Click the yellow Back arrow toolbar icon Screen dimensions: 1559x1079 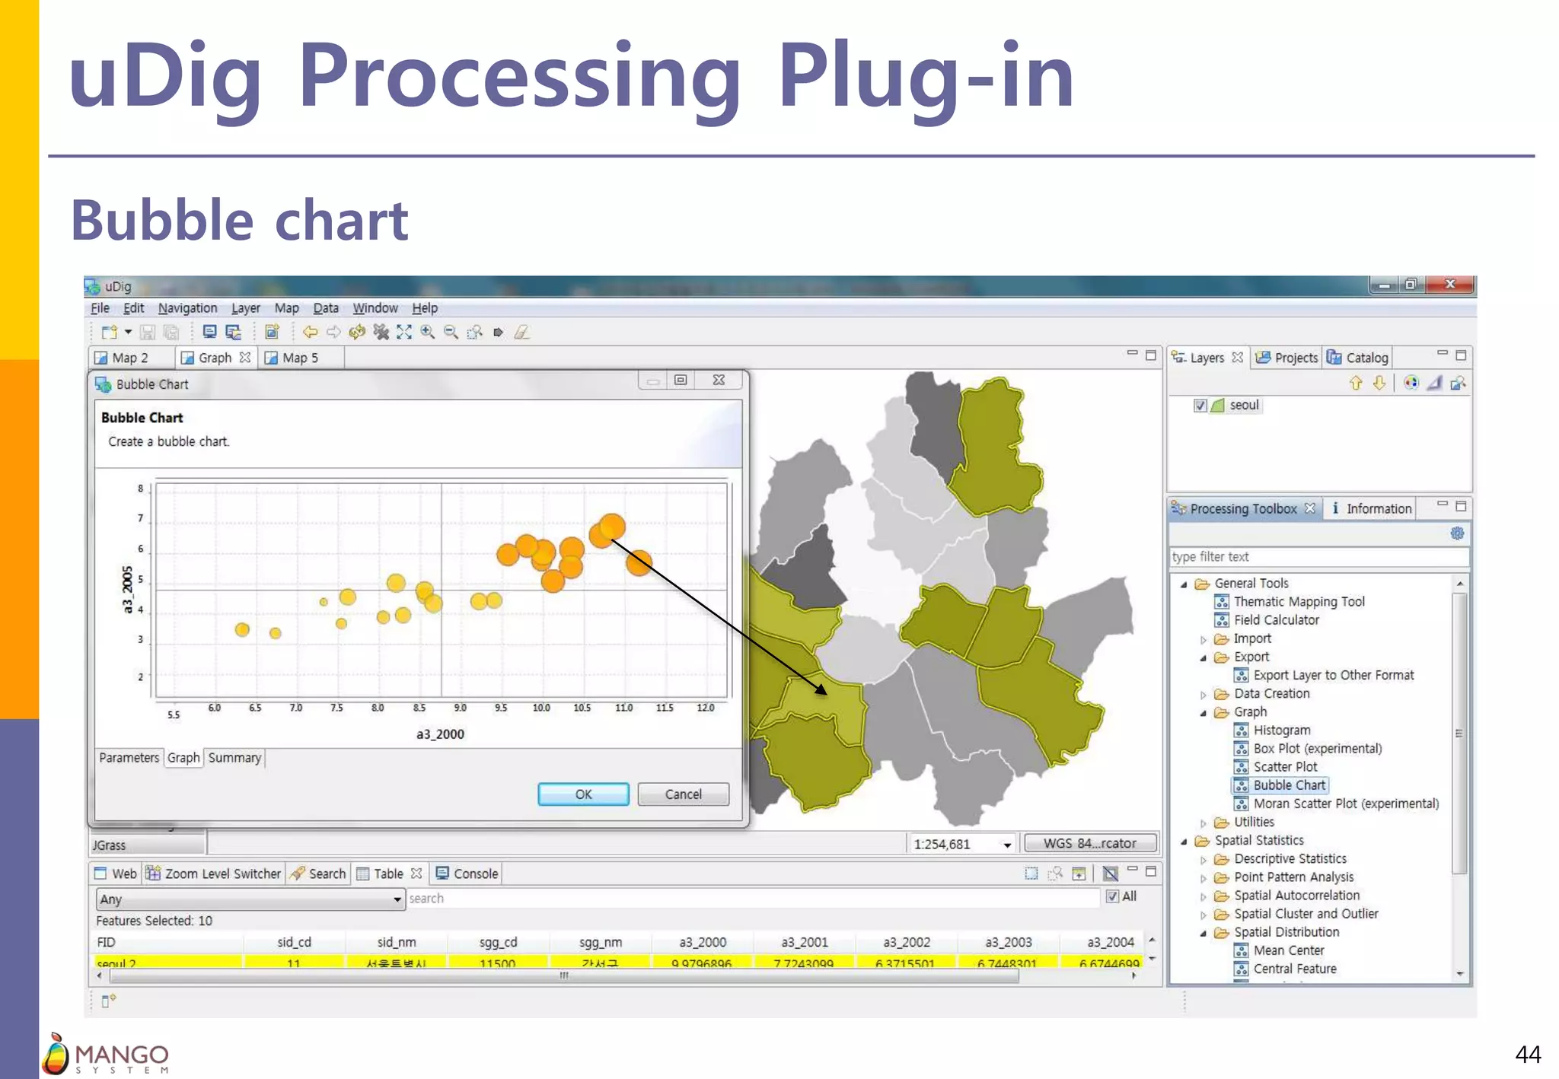(x=310, y=333)
